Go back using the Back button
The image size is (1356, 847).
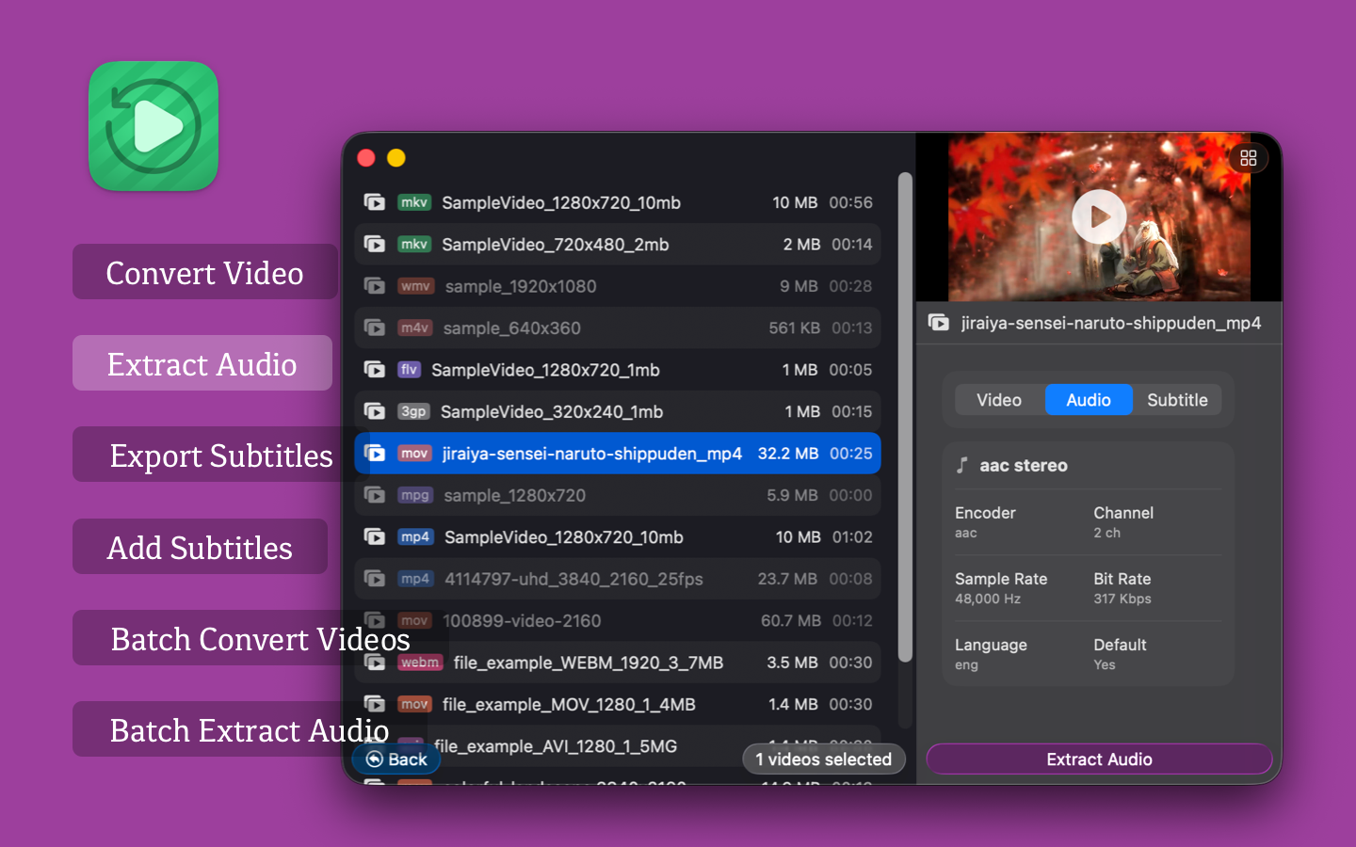(x=396, y=759)
